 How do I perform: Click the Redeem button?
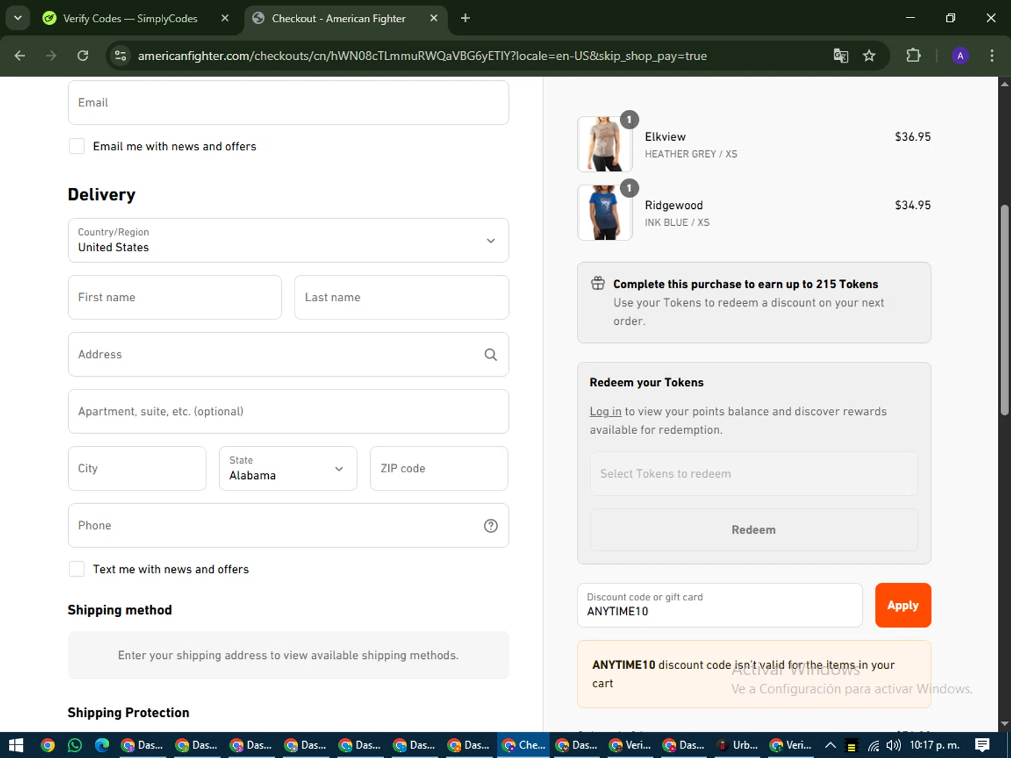[x=754, y=530]
